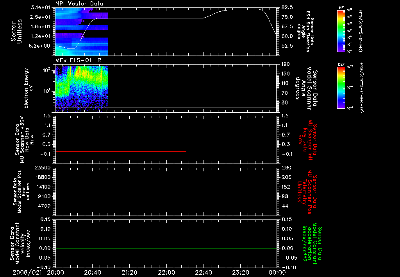Screen dimensions: 400x277
Task: Click the Sector Unitless axis label
Action: click(x=16, y=31)
